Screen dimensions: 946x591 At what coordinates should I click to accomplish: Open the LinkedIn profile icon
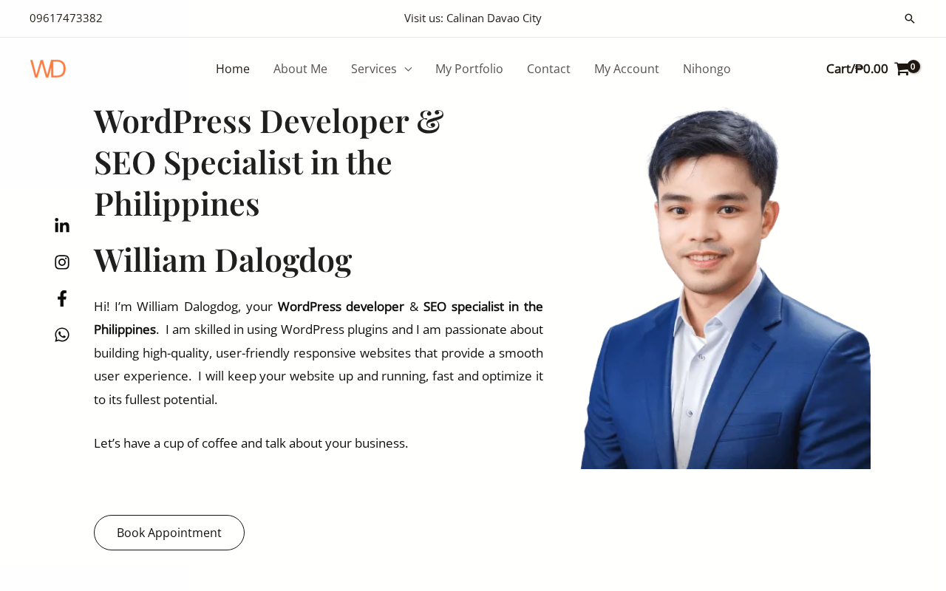point(62,225)
